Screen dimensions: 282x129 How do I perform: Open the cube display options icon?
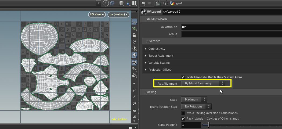122,3
